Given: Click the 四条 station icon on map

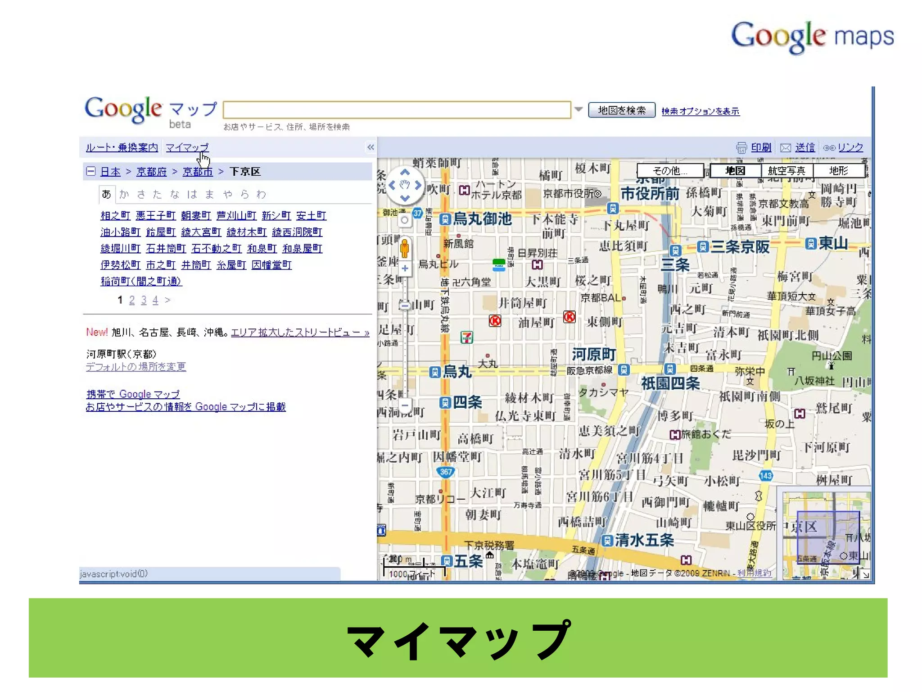Looking at the screenshot, I should [445, 402].
